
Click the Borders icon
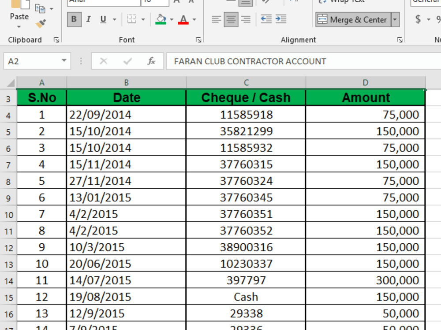coord(131,19)
